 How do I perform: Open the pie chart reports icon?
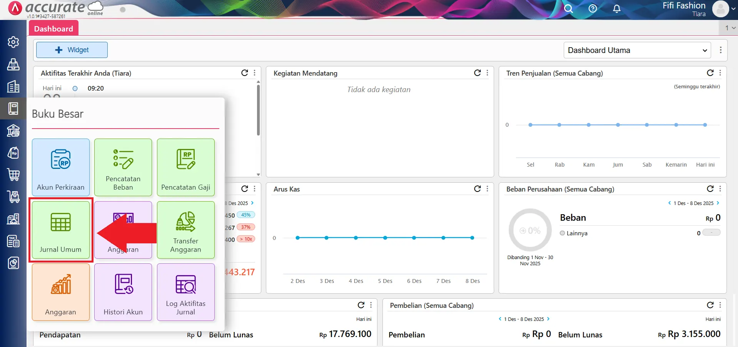[13, 263]
